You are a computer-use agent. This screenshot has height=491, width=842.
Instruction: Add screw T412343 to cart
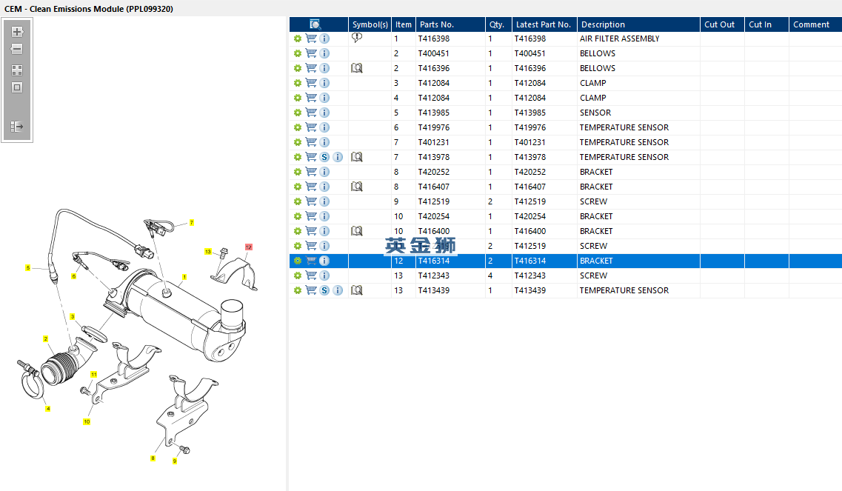pyautogui.click(x=311, y=275)
